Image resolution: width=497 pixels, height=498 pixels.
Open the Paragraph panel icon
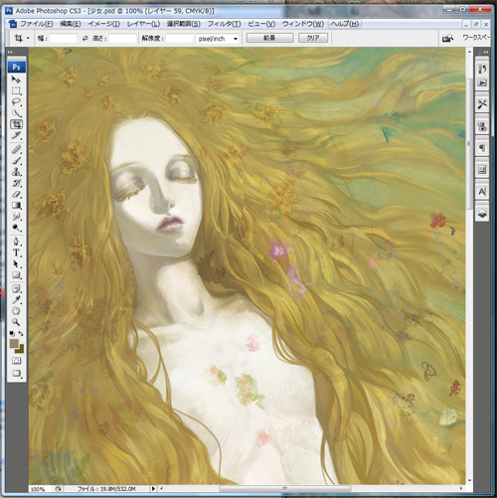[482, 148]
